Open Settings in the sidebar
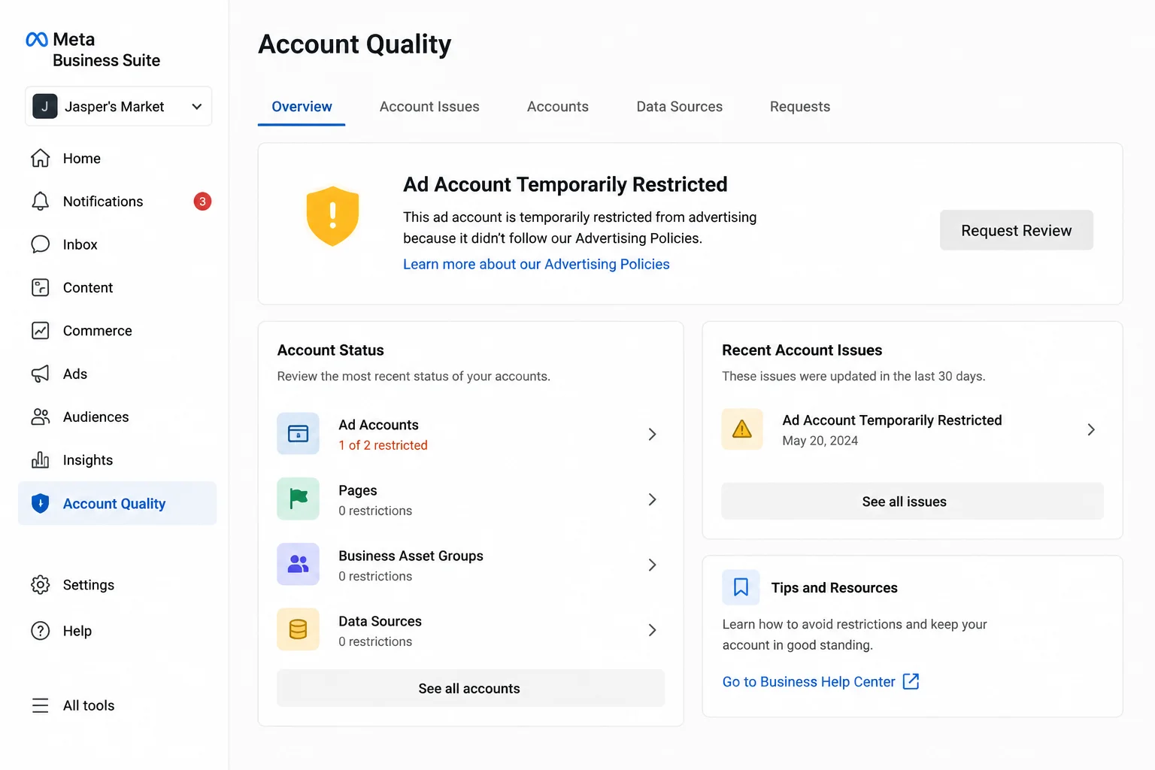 tap(117, 585)
